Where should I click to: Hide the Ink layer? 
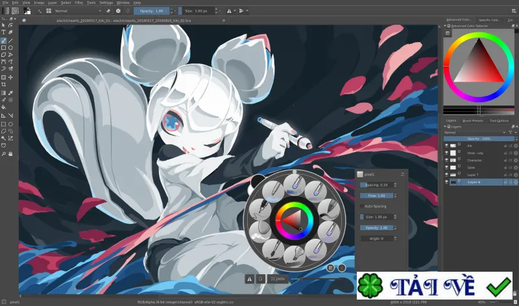click(446, 146)
